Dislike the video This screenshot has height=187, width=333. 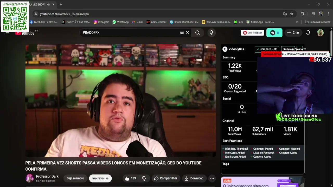(x=144, y=178)
